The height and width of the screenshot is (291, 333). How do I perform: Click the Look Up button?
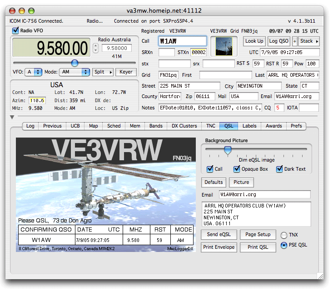tap(254, 41)
